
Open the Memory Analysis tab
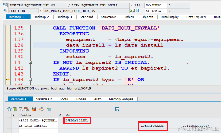click(x=121, y=99)
